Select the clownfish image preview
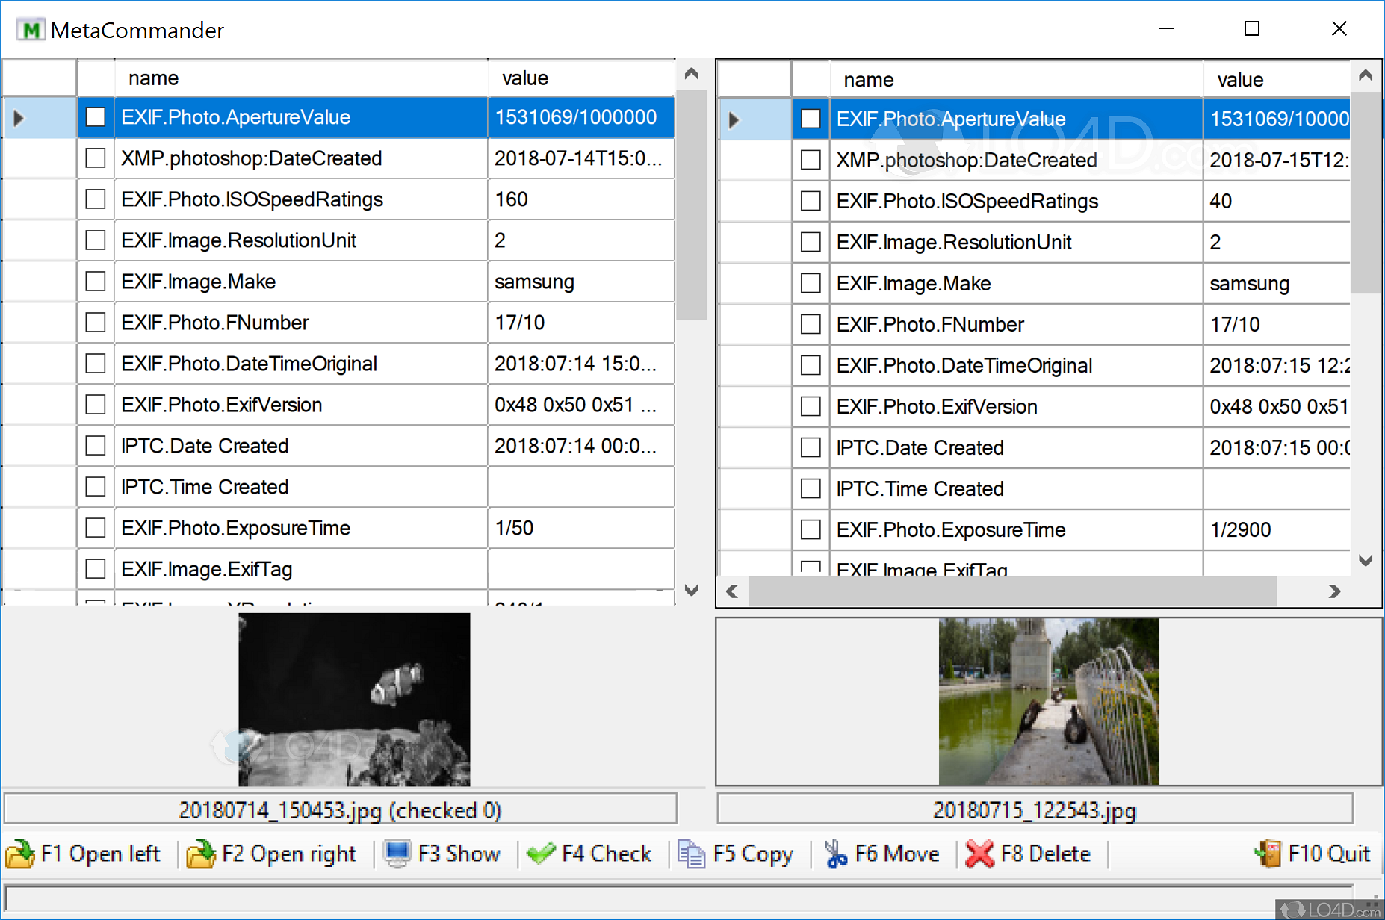The height and width of the screenshot is (920, 1385). 354,700
